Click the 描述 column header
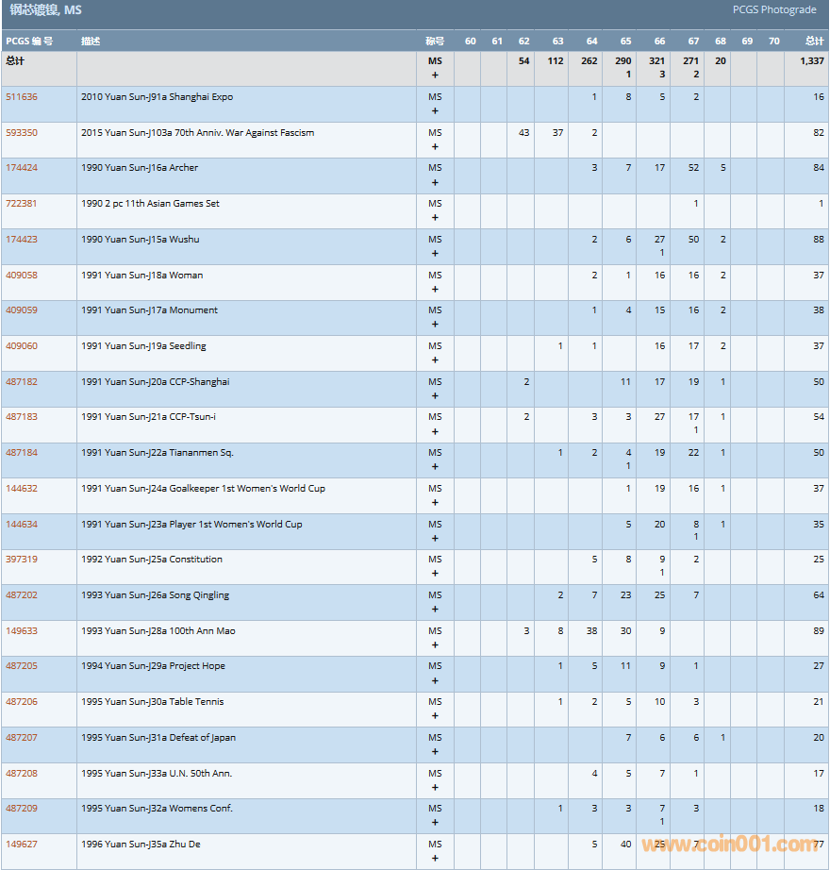Screen dimensions: 830x870 point(91,42)
